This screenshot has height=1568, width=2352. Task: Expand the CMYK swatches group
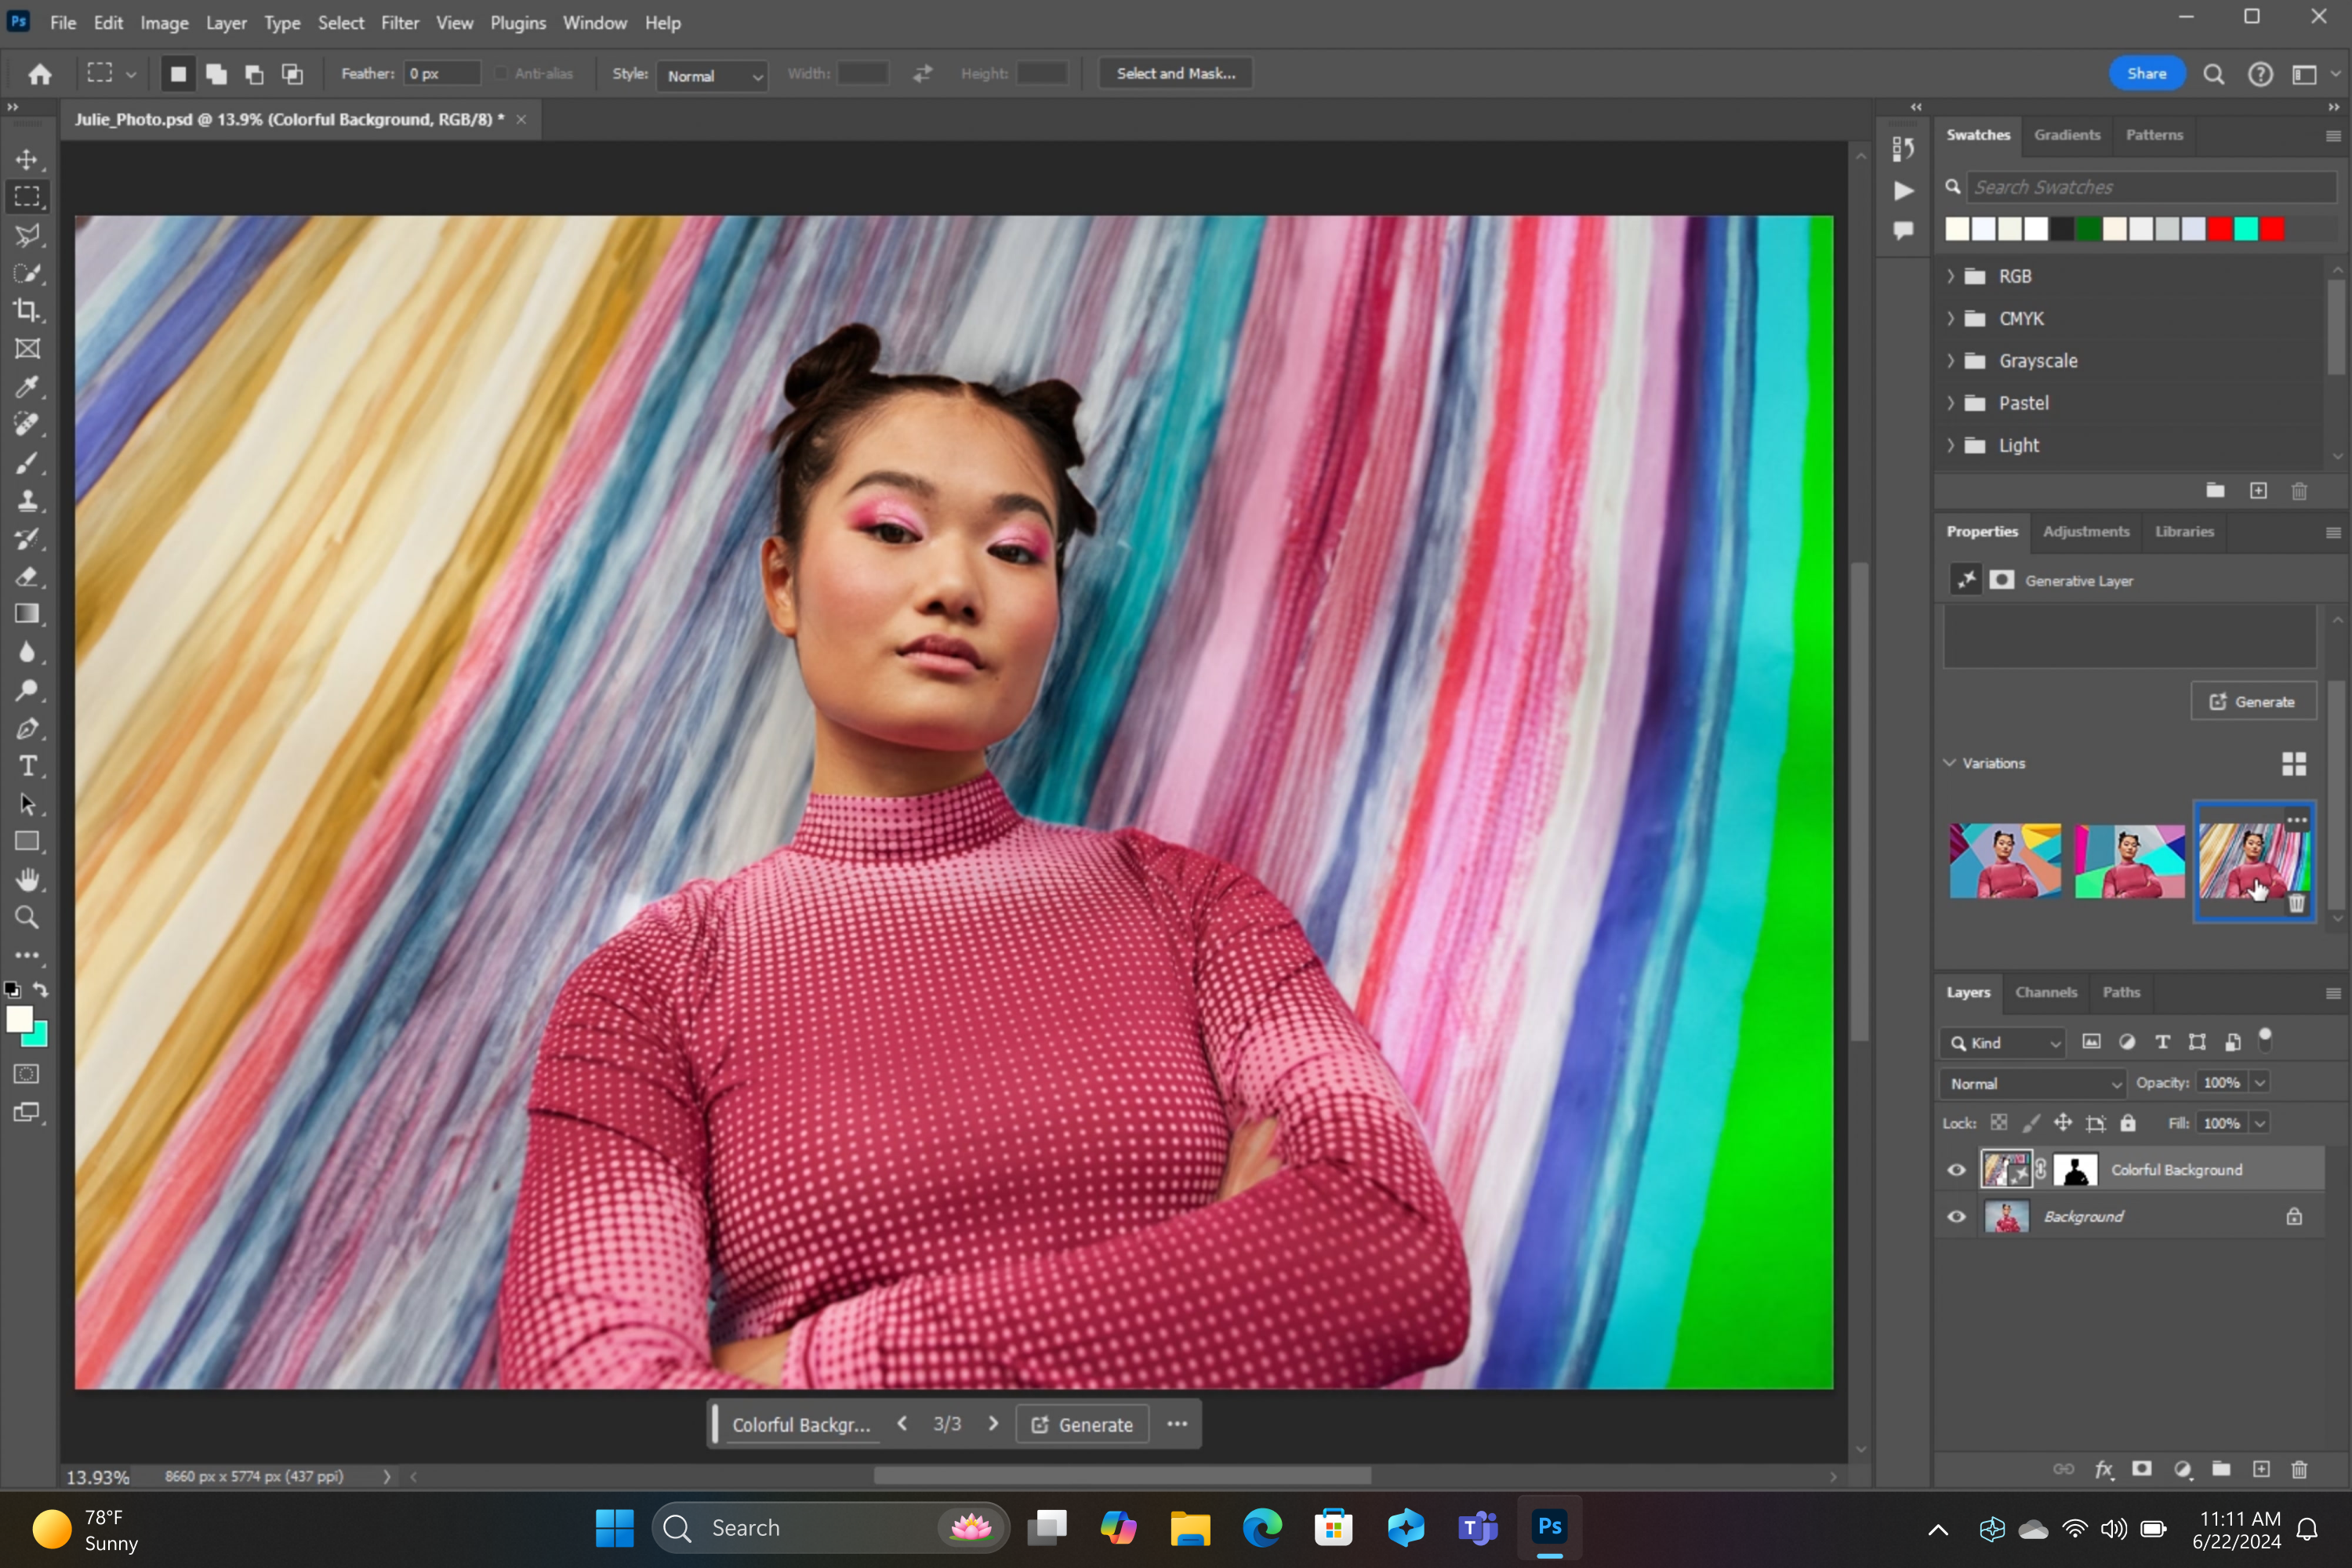tap(1955, 318)
